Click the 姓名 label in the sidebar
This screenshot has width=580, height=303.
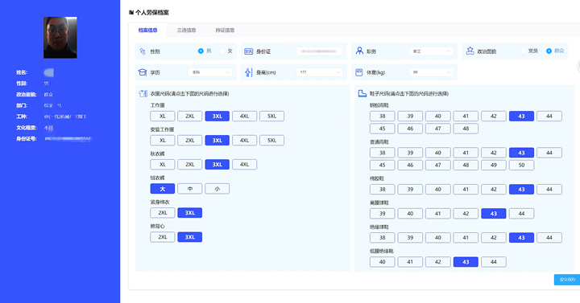[22, 72]
